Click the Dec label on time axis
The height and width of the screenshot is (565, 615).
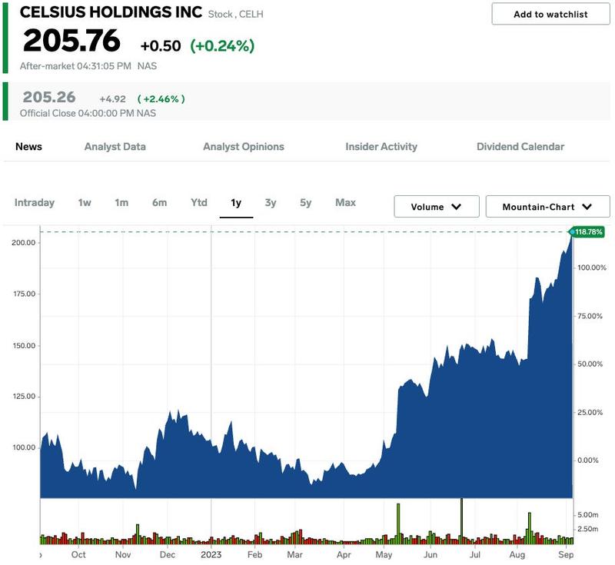tap(168, 555)
